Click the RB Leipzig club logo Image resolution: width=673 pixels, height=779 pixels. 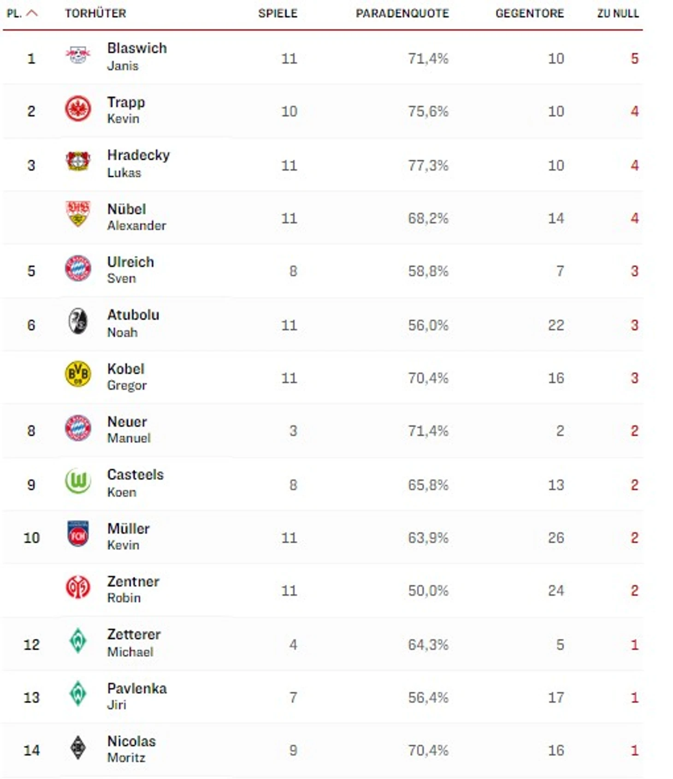(77, 56)
